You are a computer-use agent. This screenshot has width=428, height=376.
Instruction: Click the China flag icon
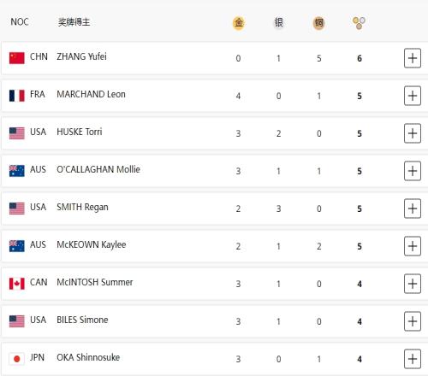[17, 58]
